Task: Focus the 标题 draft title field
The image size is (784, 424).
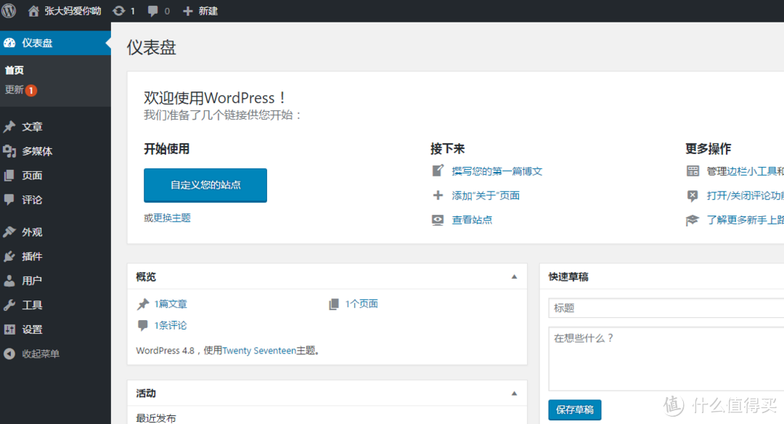Action: click(x=666, y=308)
